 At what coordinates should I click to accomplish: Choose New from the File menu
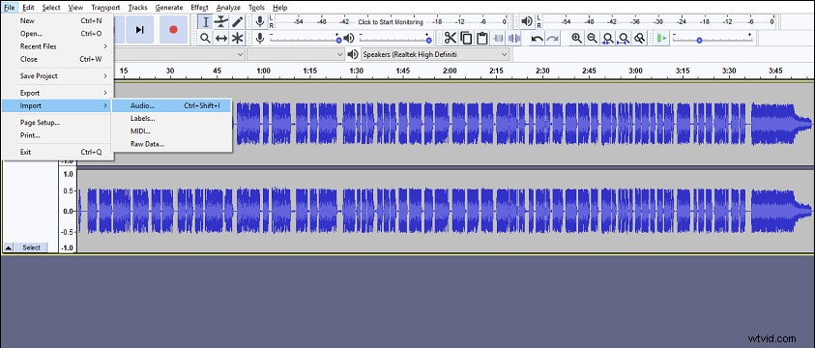point(57,20)
